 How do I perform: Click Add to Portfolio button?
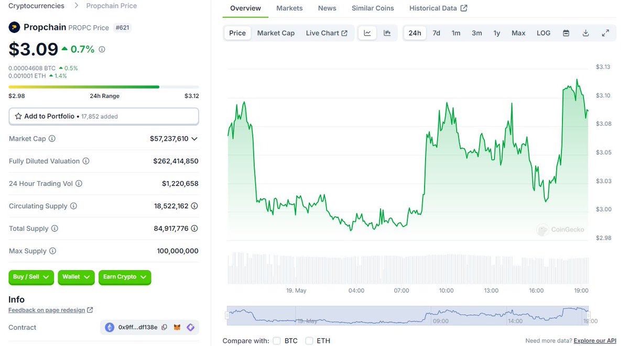coord(104,116)
